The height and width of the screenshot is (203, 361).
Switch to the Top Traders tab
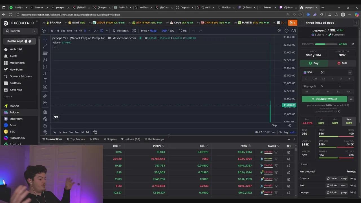click(x=76, y=139)
